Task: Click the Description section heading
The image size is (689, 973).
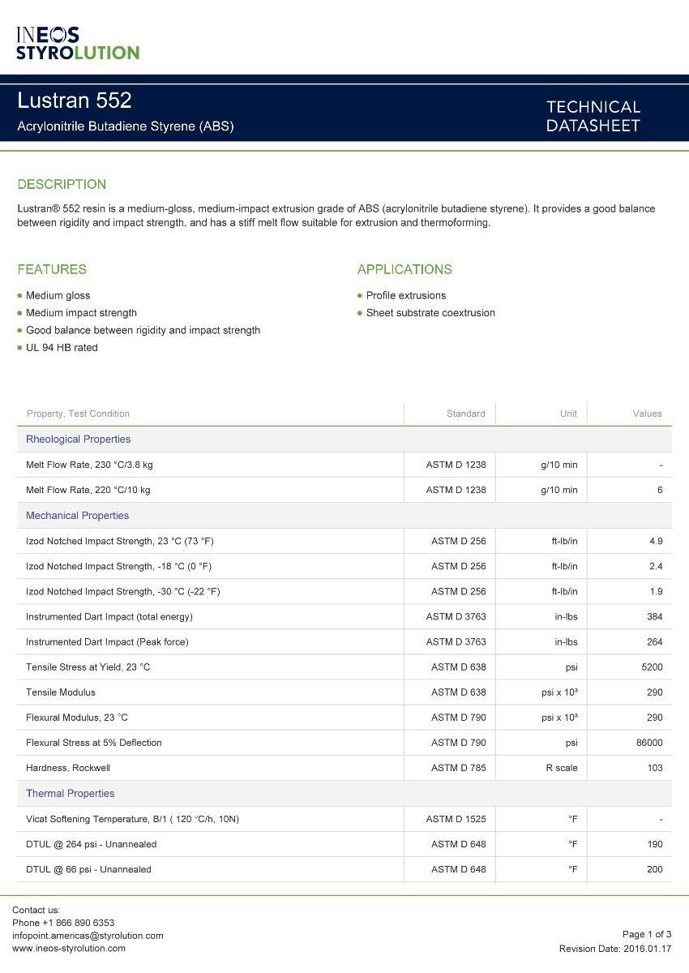Action: point(62,184)
